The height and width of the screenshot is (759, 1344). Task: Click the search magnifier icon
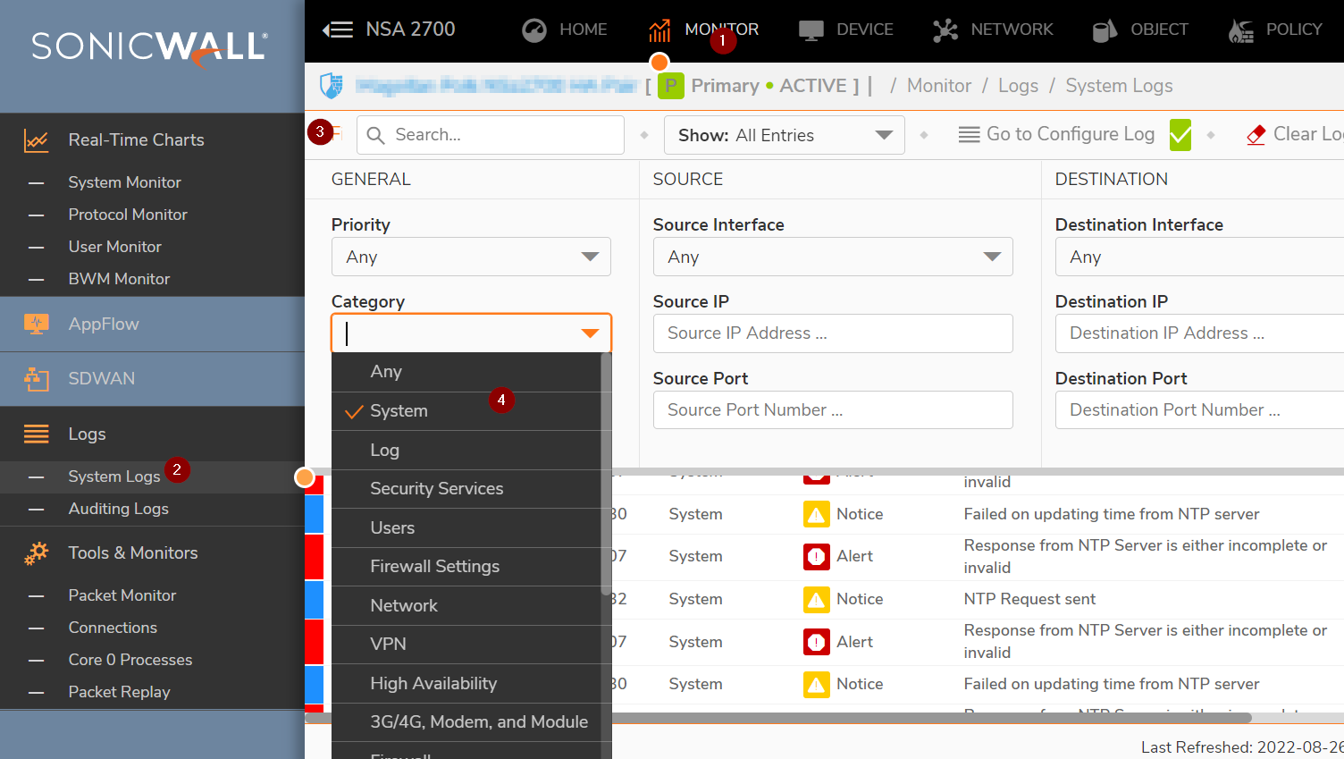coord(376,135)
